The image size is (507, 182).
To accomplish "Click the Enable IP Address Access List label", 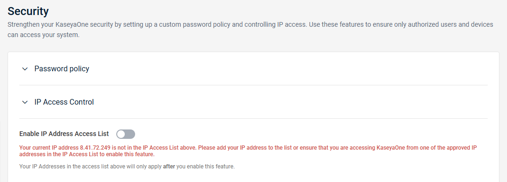I will click(x=64, y=134).
